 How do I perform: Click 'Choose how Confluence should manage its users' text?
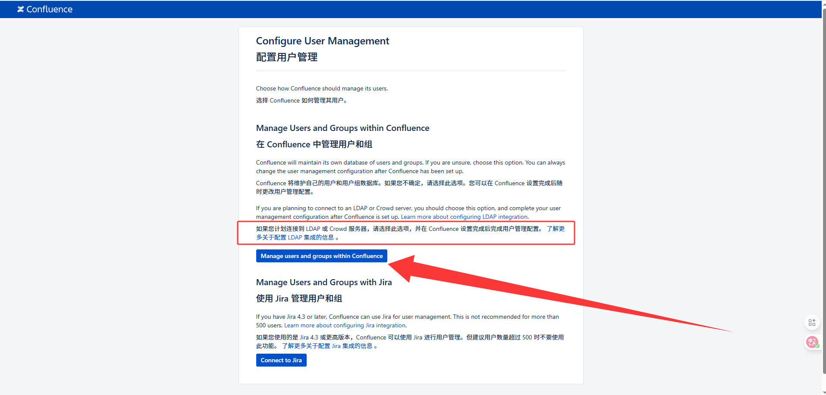pos(321,88)
